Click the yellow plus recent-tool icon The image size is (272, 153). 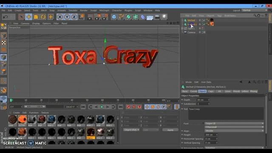point(51,17)
